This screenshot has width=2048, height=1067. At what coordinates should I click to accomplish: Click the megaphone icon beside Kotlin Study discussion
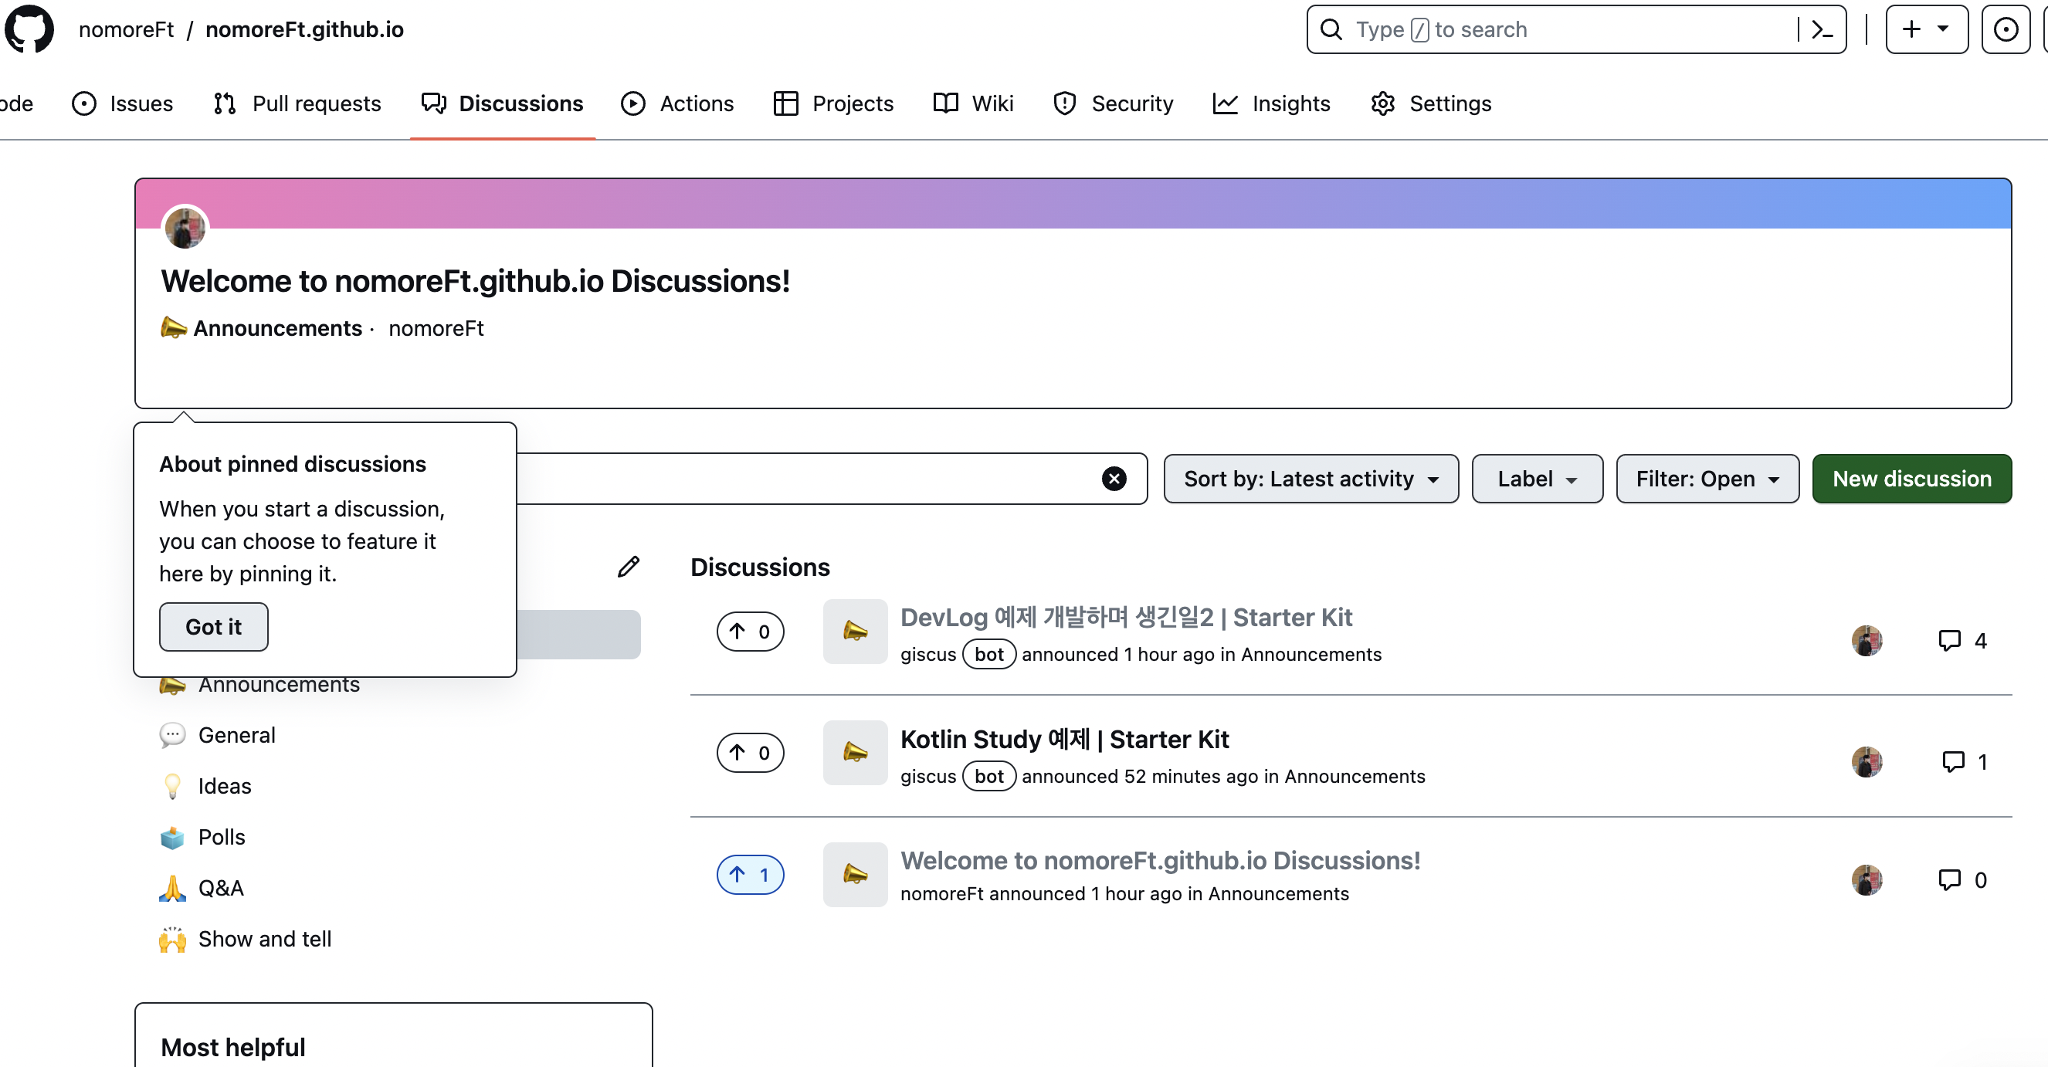pyautogui.click(x=855, y=753)
